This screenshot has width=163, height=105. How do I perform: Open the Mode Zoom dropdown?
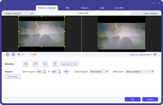[x=139, y=72]
